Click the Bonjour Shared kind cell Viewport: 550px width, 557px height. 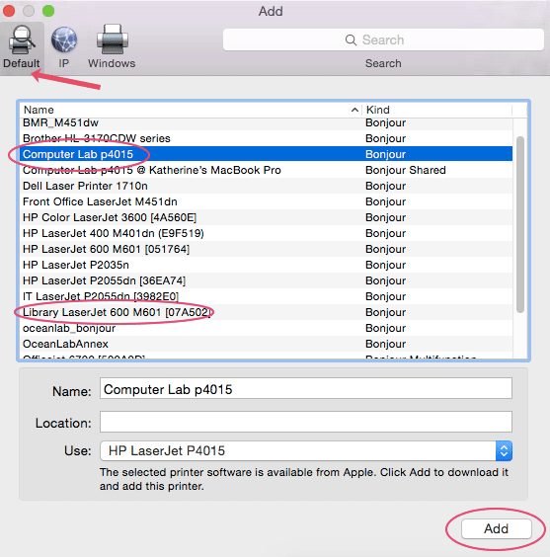406,170
